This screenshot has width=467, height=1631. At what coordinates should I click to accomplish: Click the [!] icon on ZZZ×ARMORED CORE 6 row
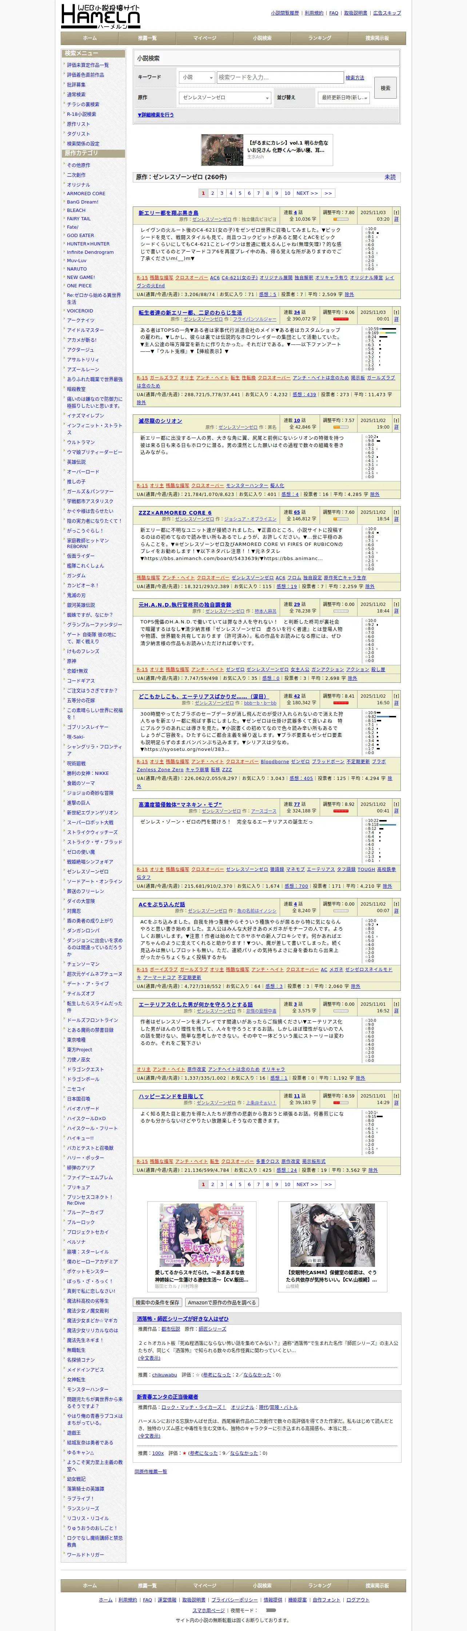coord(396,512)
